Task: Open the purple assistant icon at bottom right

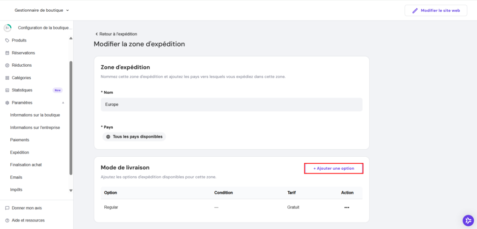Action: click(468, 220)
